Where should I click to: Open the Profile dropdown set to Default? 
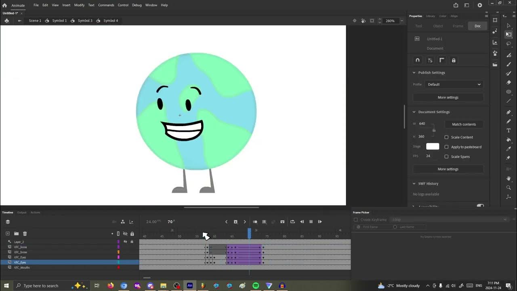[454, 84]
